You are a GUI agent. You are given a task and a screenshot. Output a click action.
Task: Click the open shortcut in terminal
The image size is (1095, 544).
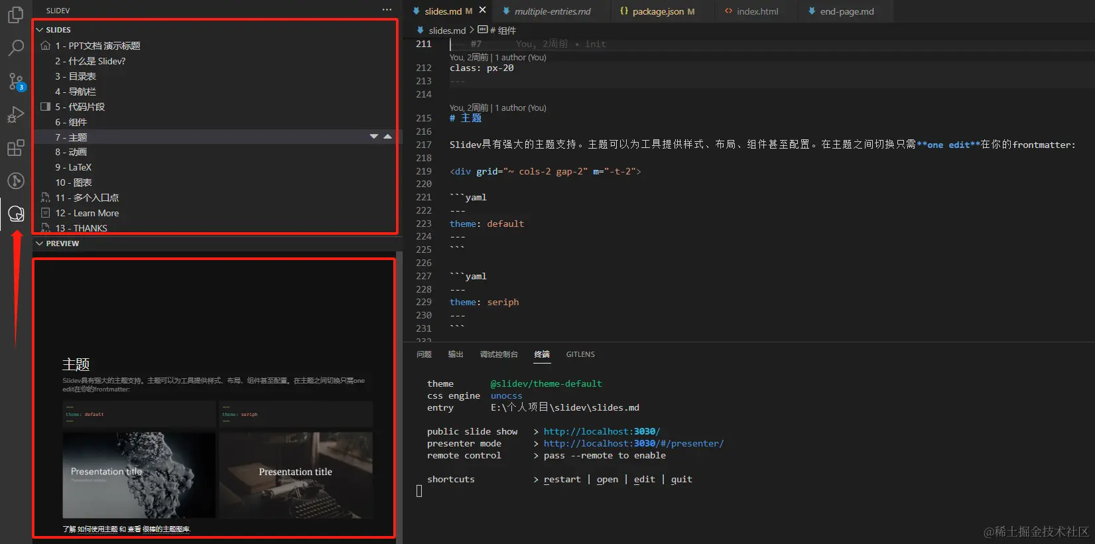608,480
